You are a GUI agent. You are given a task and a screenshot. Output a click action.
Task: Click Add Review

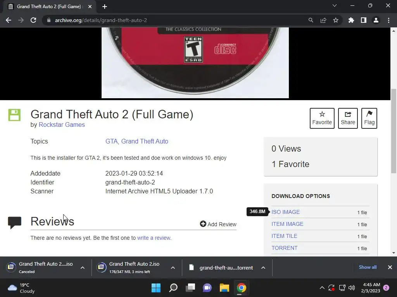218,224
